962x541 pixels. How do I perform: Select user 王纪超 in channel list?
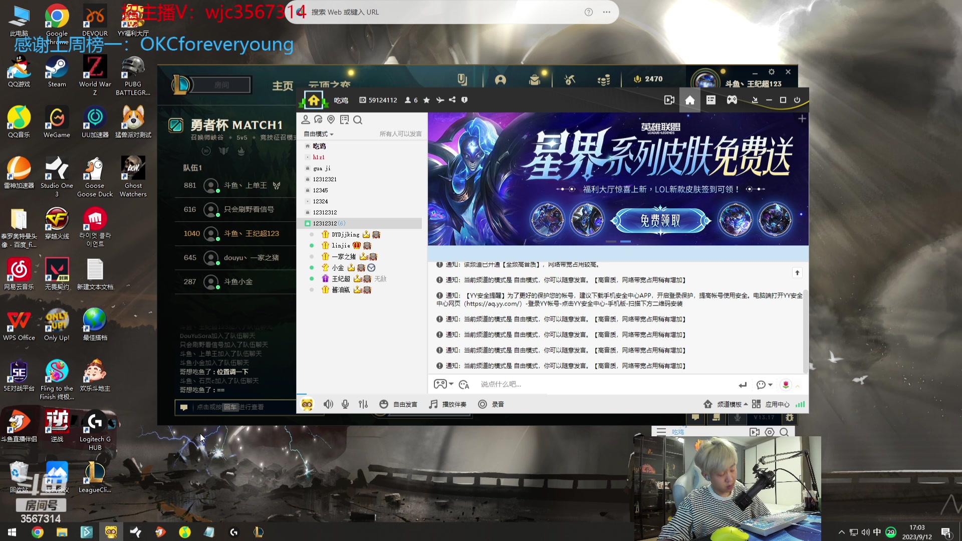(341, 279)
